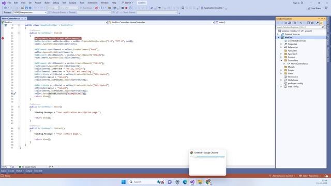Open the File menu
This screenshot has height=186, width=331.
[x=9, y=3]
